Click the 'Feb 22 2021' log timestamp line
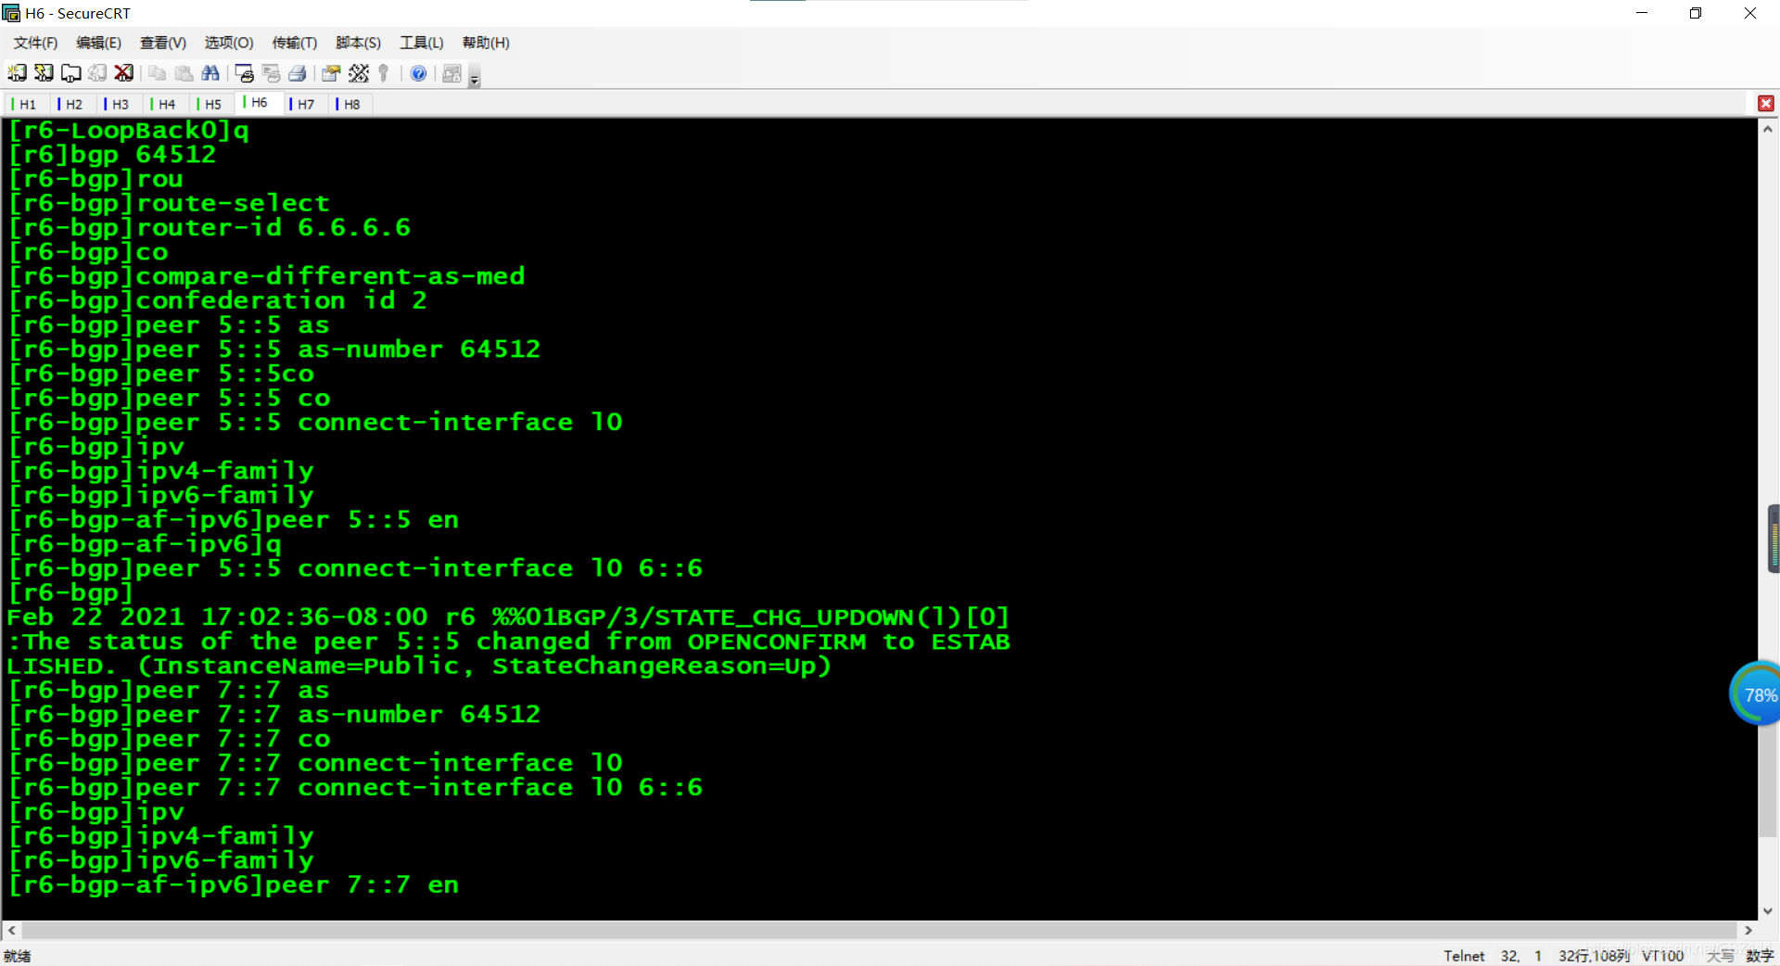 (508, 617)
